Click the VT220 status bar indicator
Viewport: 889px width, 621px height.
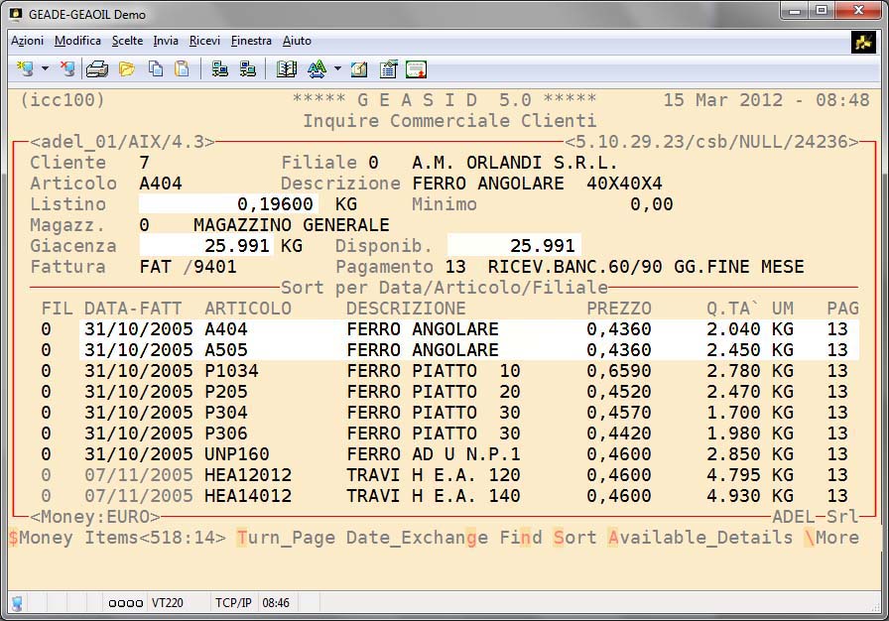tap(167, 602)
